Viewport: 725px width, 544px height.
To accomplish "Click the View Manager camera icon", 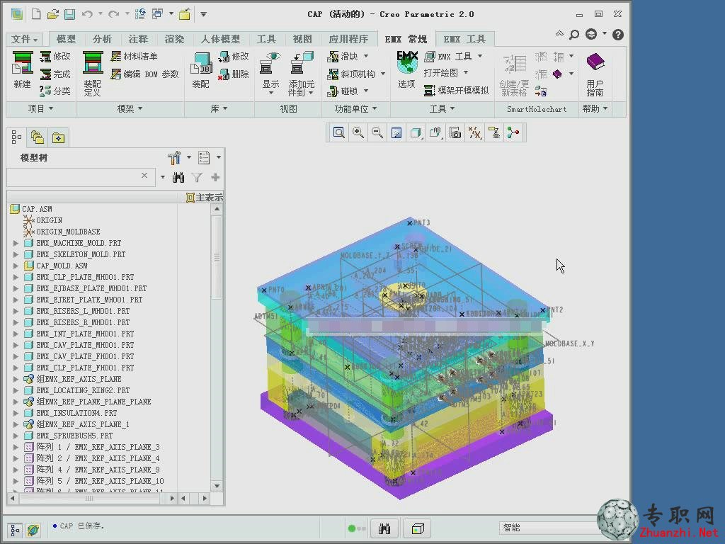I will (455, 133).
